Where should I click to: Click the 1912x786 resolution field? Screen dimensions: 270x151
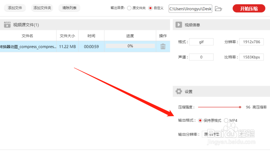tap(251, 42)
